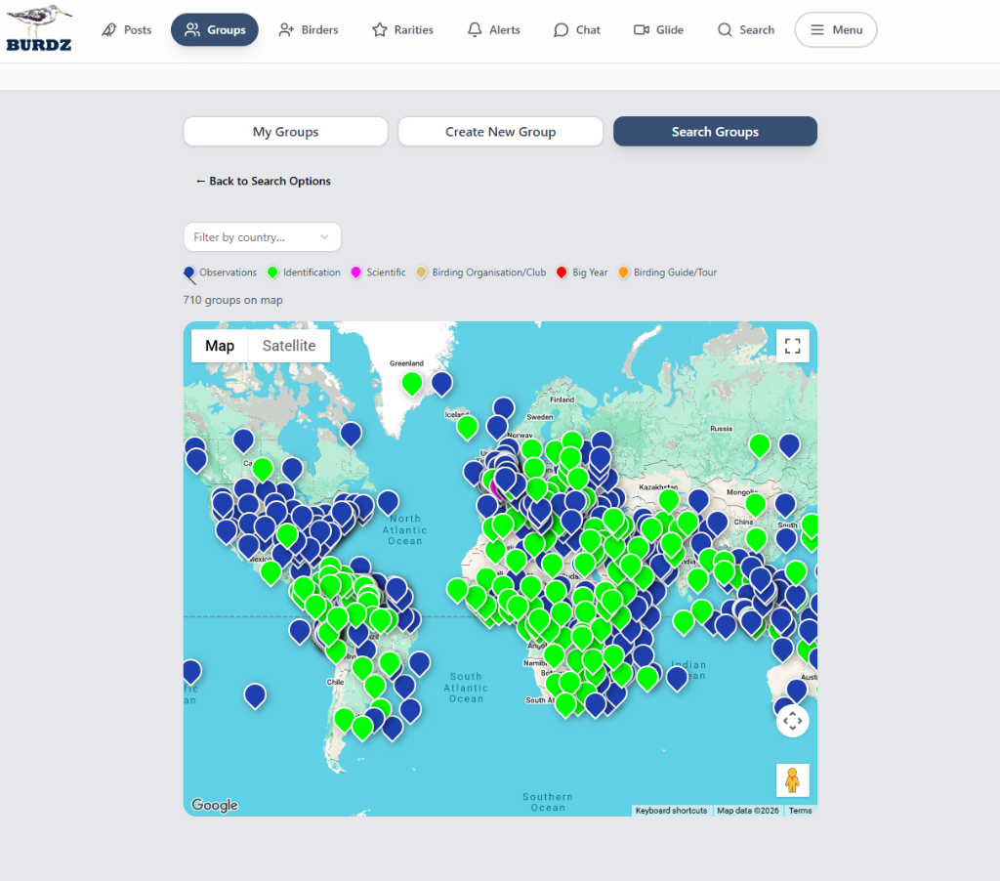
Task: Click the green pin on Greenland
Action: click(x=412, y=383)
